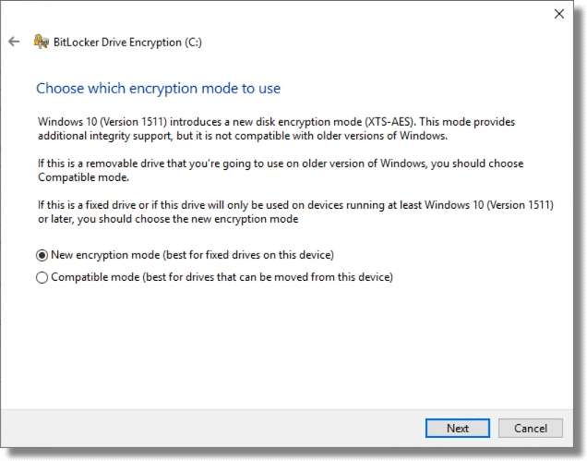Click the "BitLocker Drive Encryption (C:)" title text
This screenshot has width=587, height=461.
coord(127,42)
